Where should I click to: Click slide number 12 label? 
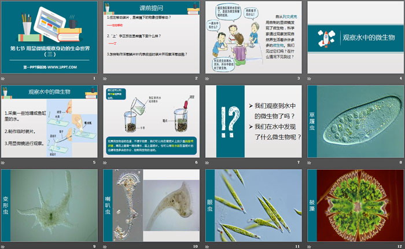click(x=400, y=247)
